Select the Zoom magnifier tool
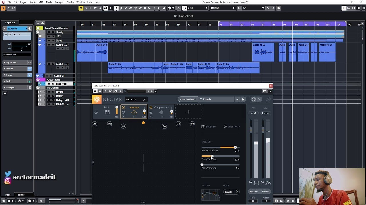 [x=149, y=8]
